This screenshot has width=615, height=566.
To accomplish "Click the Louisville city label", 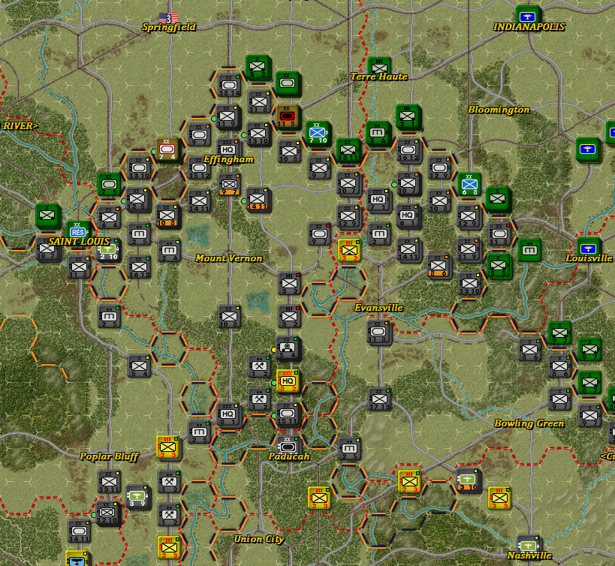I will tap(589, 258).
